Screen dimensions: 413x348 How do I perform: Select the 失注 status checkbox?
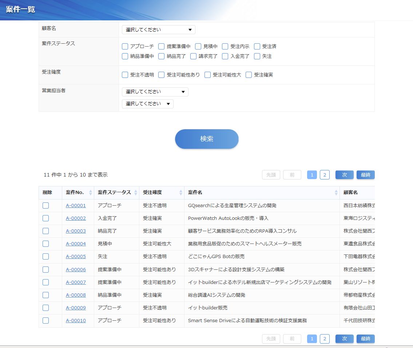[x=257, y=56]
